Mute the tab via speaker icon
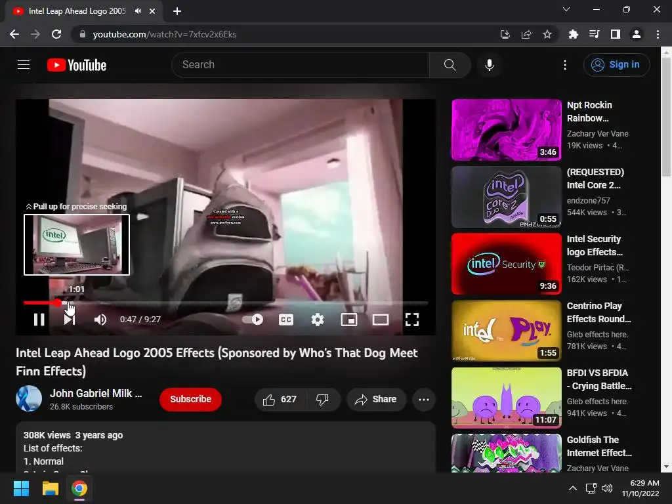The height and width of the screenshot is (504, 672). 138,10
